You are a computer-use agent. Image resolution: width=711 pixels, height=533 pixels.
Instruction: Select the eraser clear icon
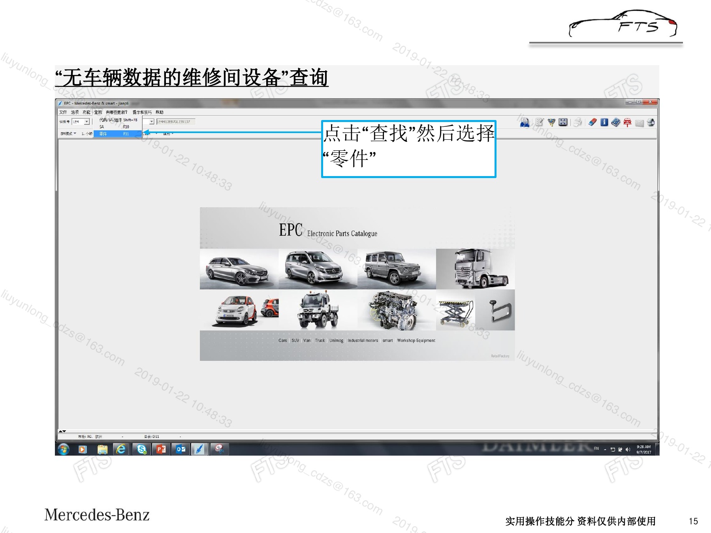click(x=592, y=122)
